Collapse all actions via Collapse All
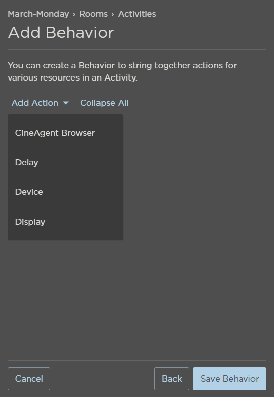274x397 pixels. coord(104,103)
